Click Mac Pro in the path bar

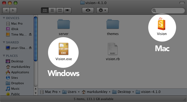click(x=49, y=92)
